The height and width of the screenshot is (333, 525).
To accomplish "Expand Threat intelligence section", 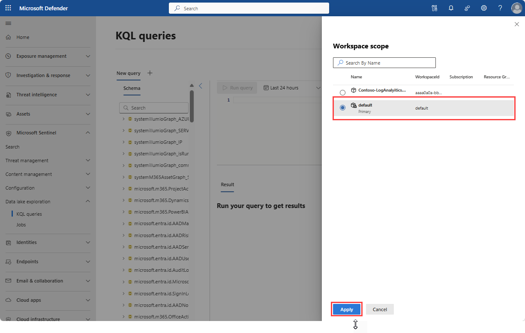I will coord(88,95).
